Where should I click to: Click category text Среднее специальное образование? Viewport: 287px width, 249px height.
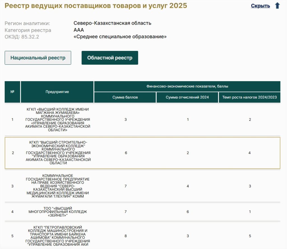click(120, 37)
